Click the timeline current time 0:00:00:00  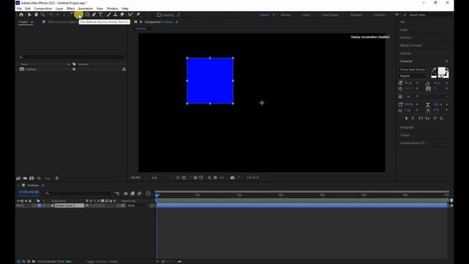(29, 192)
